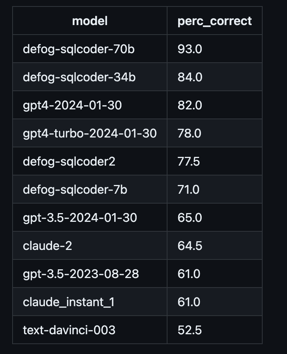Select the 64.5 score for claude-2
Viewport: 287px width, 354px height.
point(190,246)
